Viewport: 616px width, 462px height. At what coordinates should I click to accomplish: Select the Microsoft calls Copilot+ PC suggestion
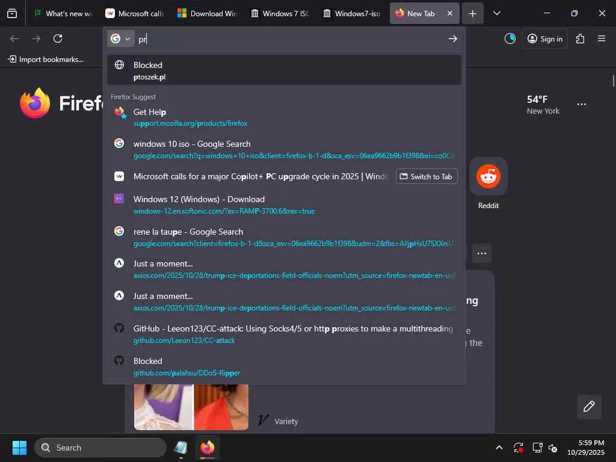[251, 176]
